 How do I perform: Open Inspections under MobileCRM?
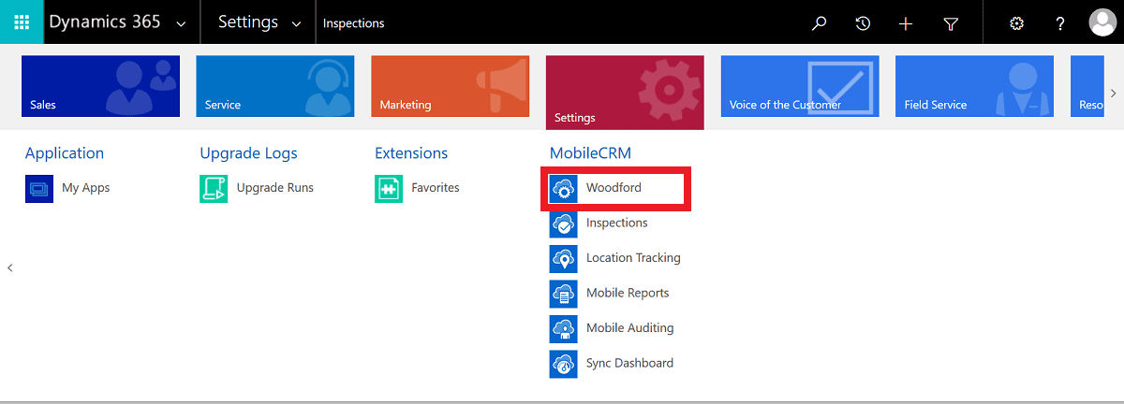(617, 224)
